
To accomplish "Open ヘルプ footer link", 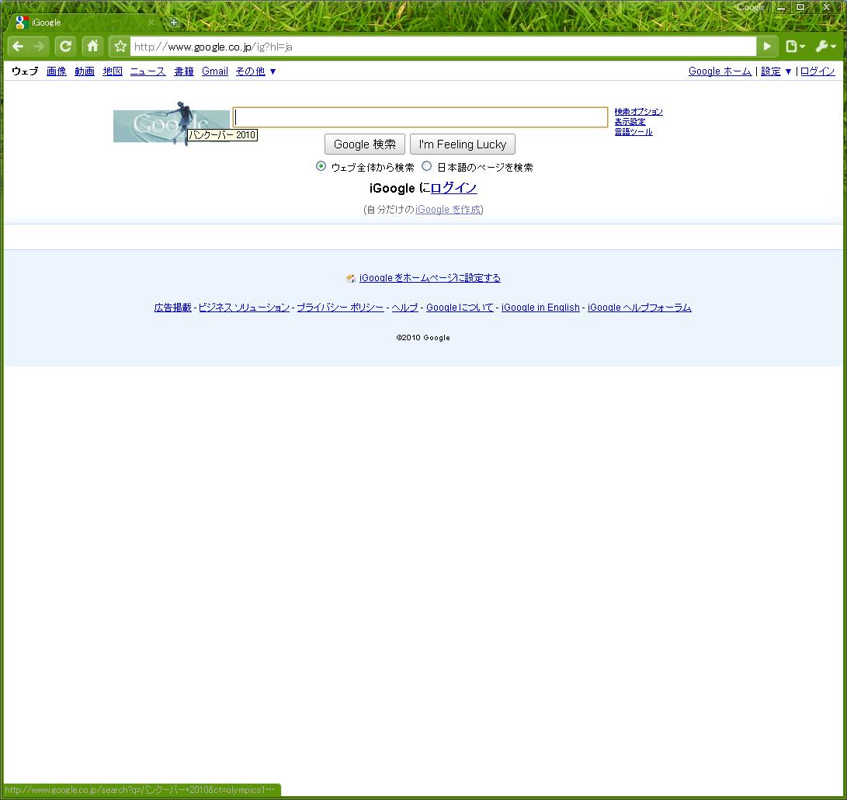I will pos(405,307).
